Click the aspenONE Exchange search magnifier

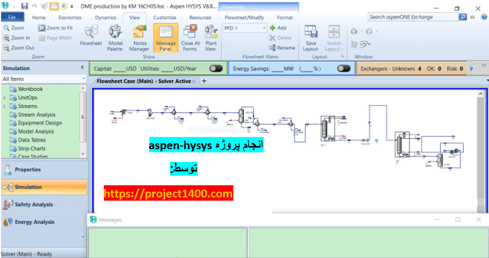(463, 17)
